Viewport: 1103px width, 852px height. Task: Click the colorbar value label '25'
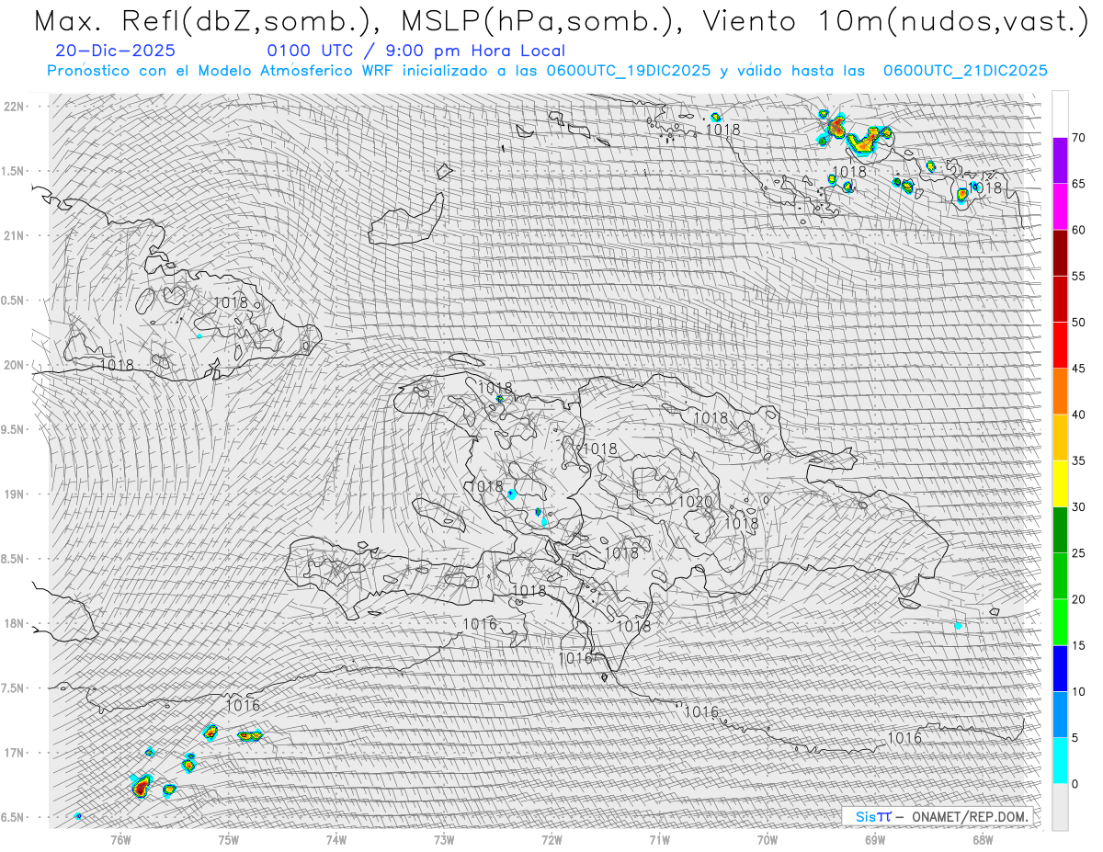coord(1079,552)
